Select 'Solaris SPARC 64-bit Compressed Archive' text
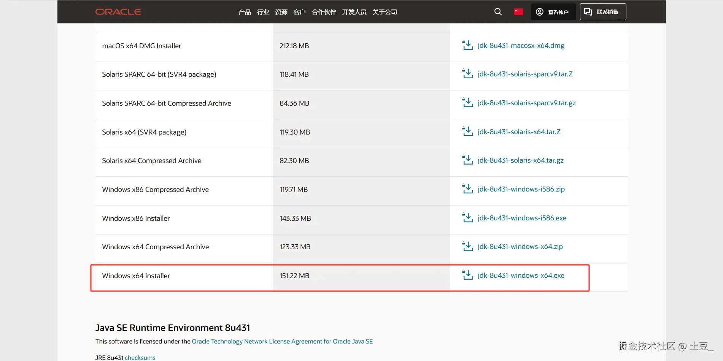This screenshot has height=361, width=723. click(x=167, y=103)
